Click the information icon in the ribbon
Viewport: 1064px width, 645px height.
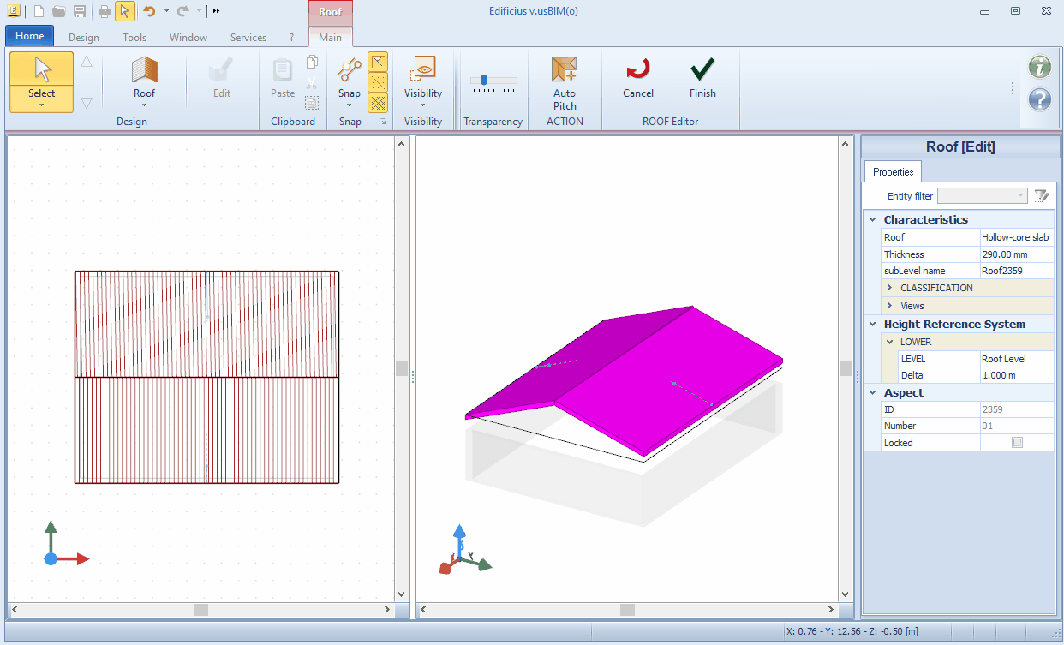pos(1039,67)
